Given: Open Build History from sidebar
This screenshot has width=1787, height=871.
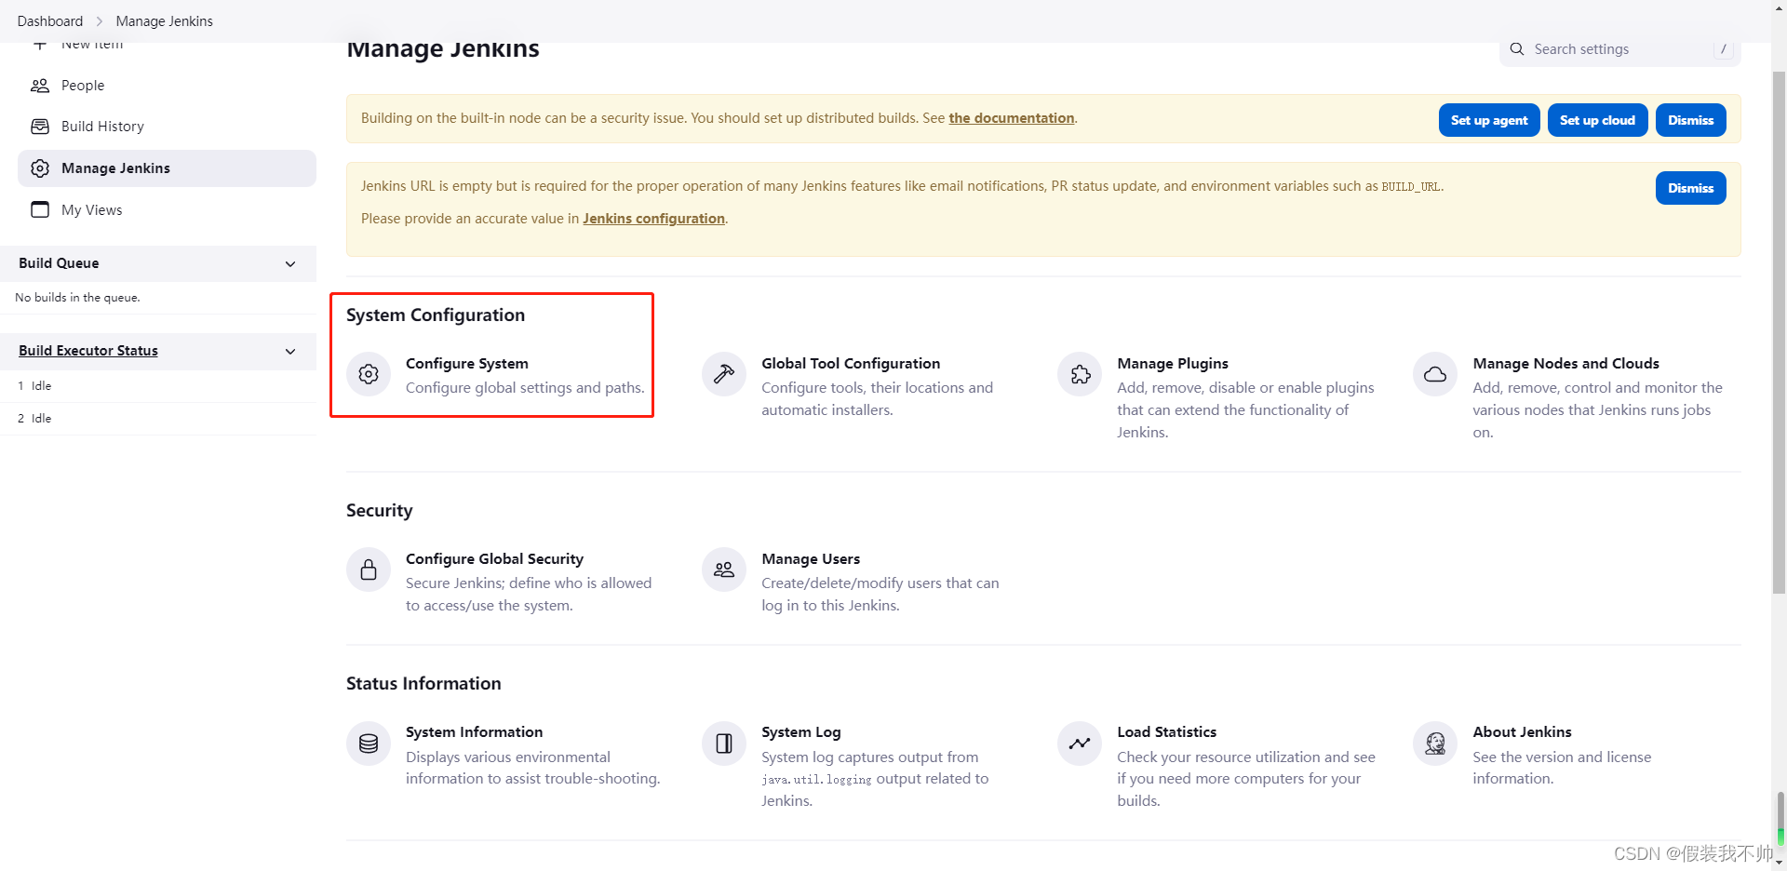Looking at the screenshot, I should pyautogui.click(x=102, y=127).
